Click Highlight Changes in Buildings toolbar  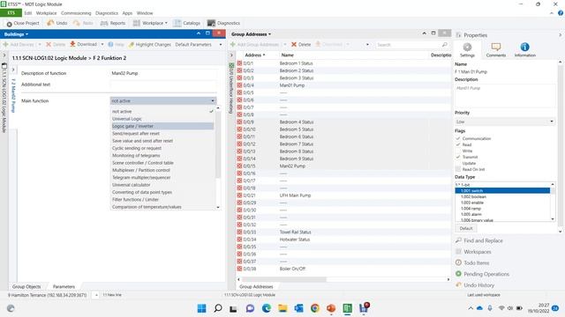[x=149, y=45]
